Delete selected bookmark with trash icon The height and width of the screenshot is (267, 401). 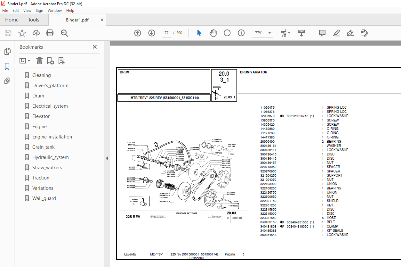pyautogui.click(x=39, y=61)
